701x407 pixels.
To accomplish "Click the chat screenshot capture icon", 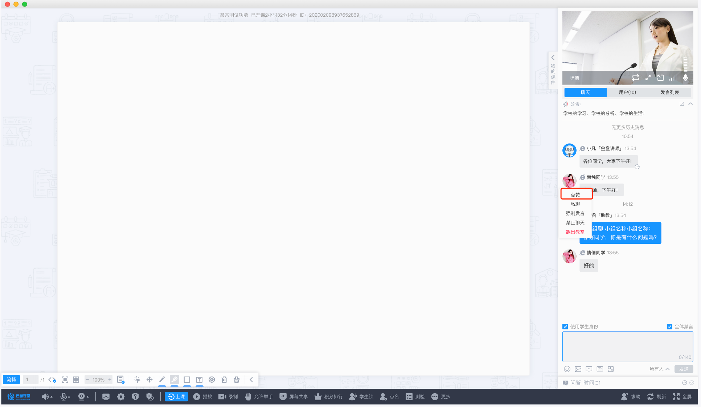I will click(611, 369).
